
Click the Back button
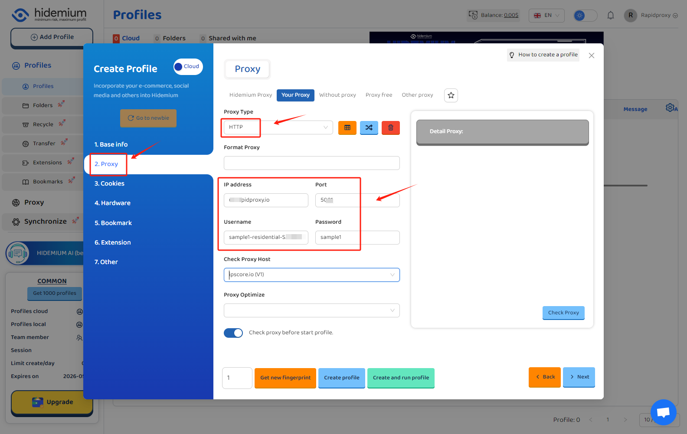click(545, 377)
